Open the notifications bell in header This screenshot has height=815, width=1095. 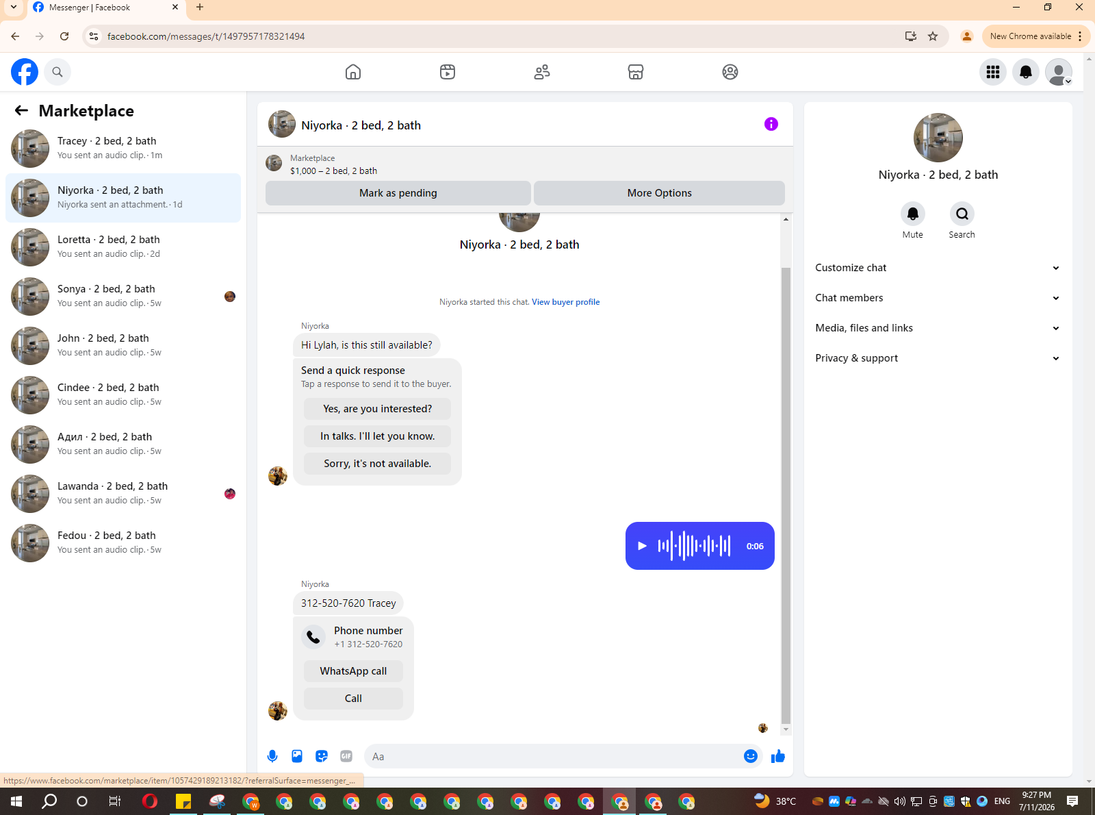(1026, 72)
